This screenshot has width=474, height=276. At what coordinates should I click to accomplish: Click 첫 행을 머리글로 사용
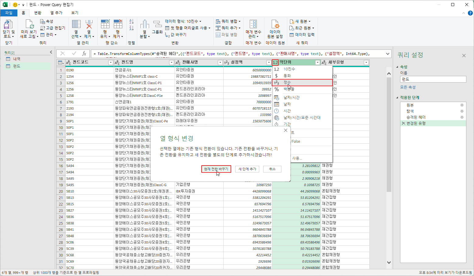tap(188, 28)
